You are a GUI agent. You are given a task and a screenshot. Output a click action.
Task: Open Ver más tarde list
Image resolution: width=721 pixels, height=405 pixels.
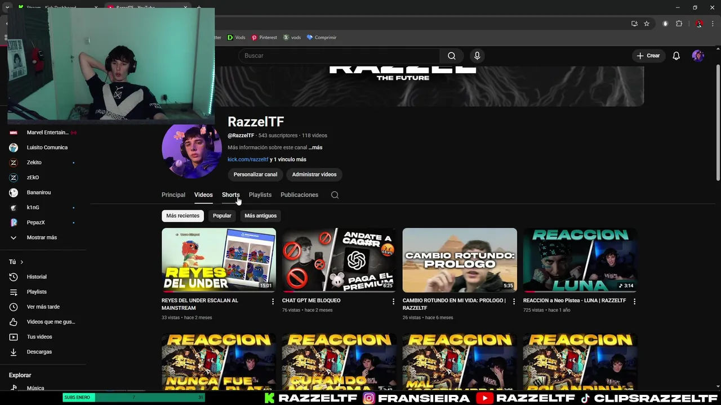click(x=43, y=307)
